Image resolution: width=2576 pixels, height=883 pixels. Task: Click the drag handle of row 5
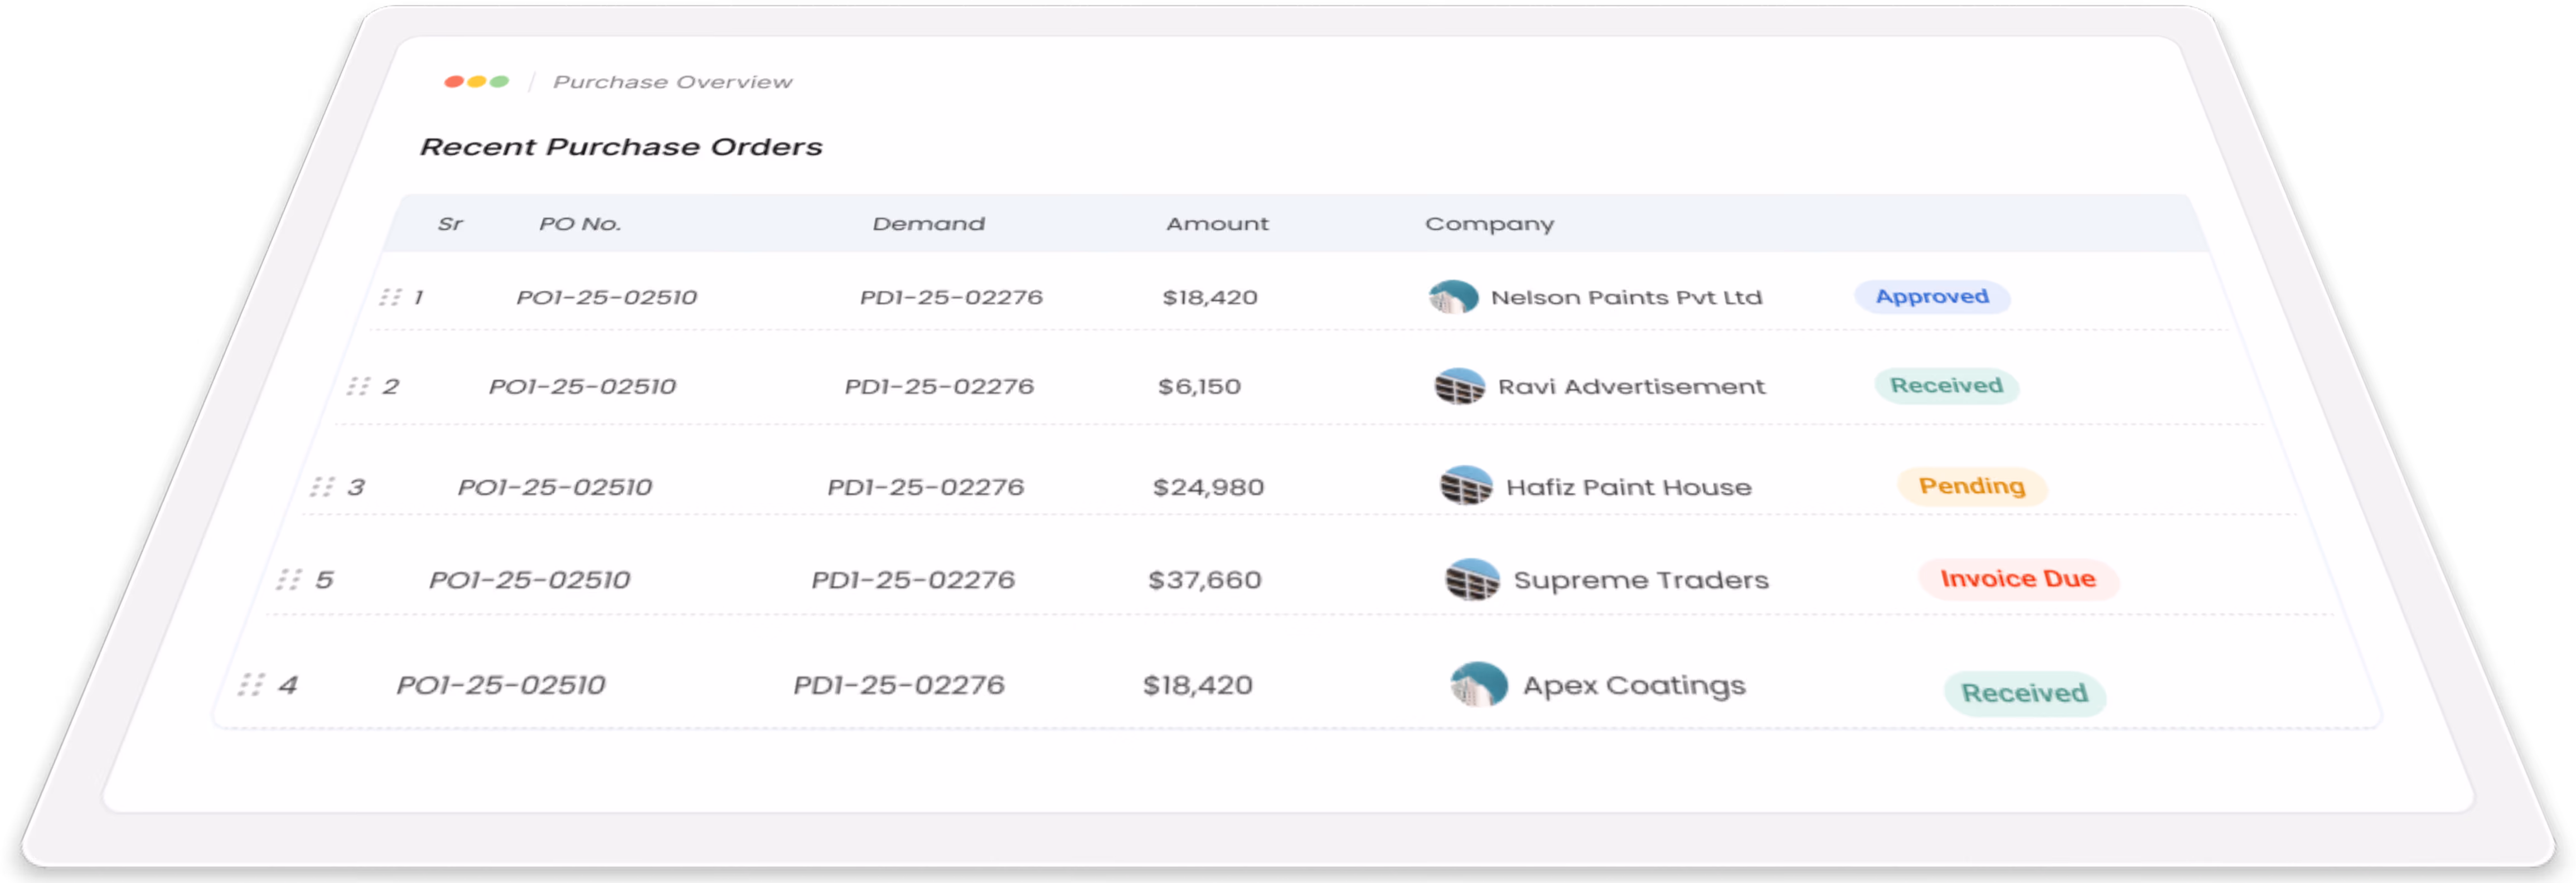coord(289,580)
